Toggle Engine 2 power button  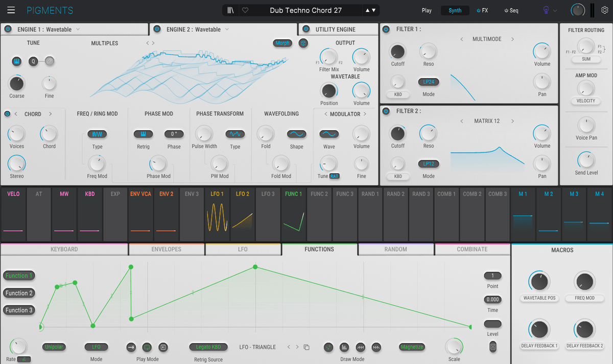tap(157, 29)
